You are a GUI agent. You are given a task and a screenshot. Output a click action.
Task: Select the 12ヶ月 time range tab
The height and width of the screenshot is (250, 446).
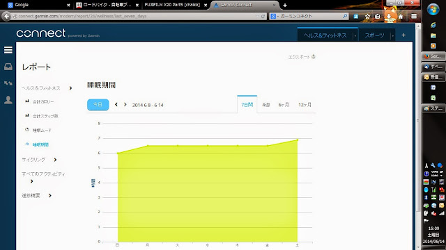click(x=305, y=105)
